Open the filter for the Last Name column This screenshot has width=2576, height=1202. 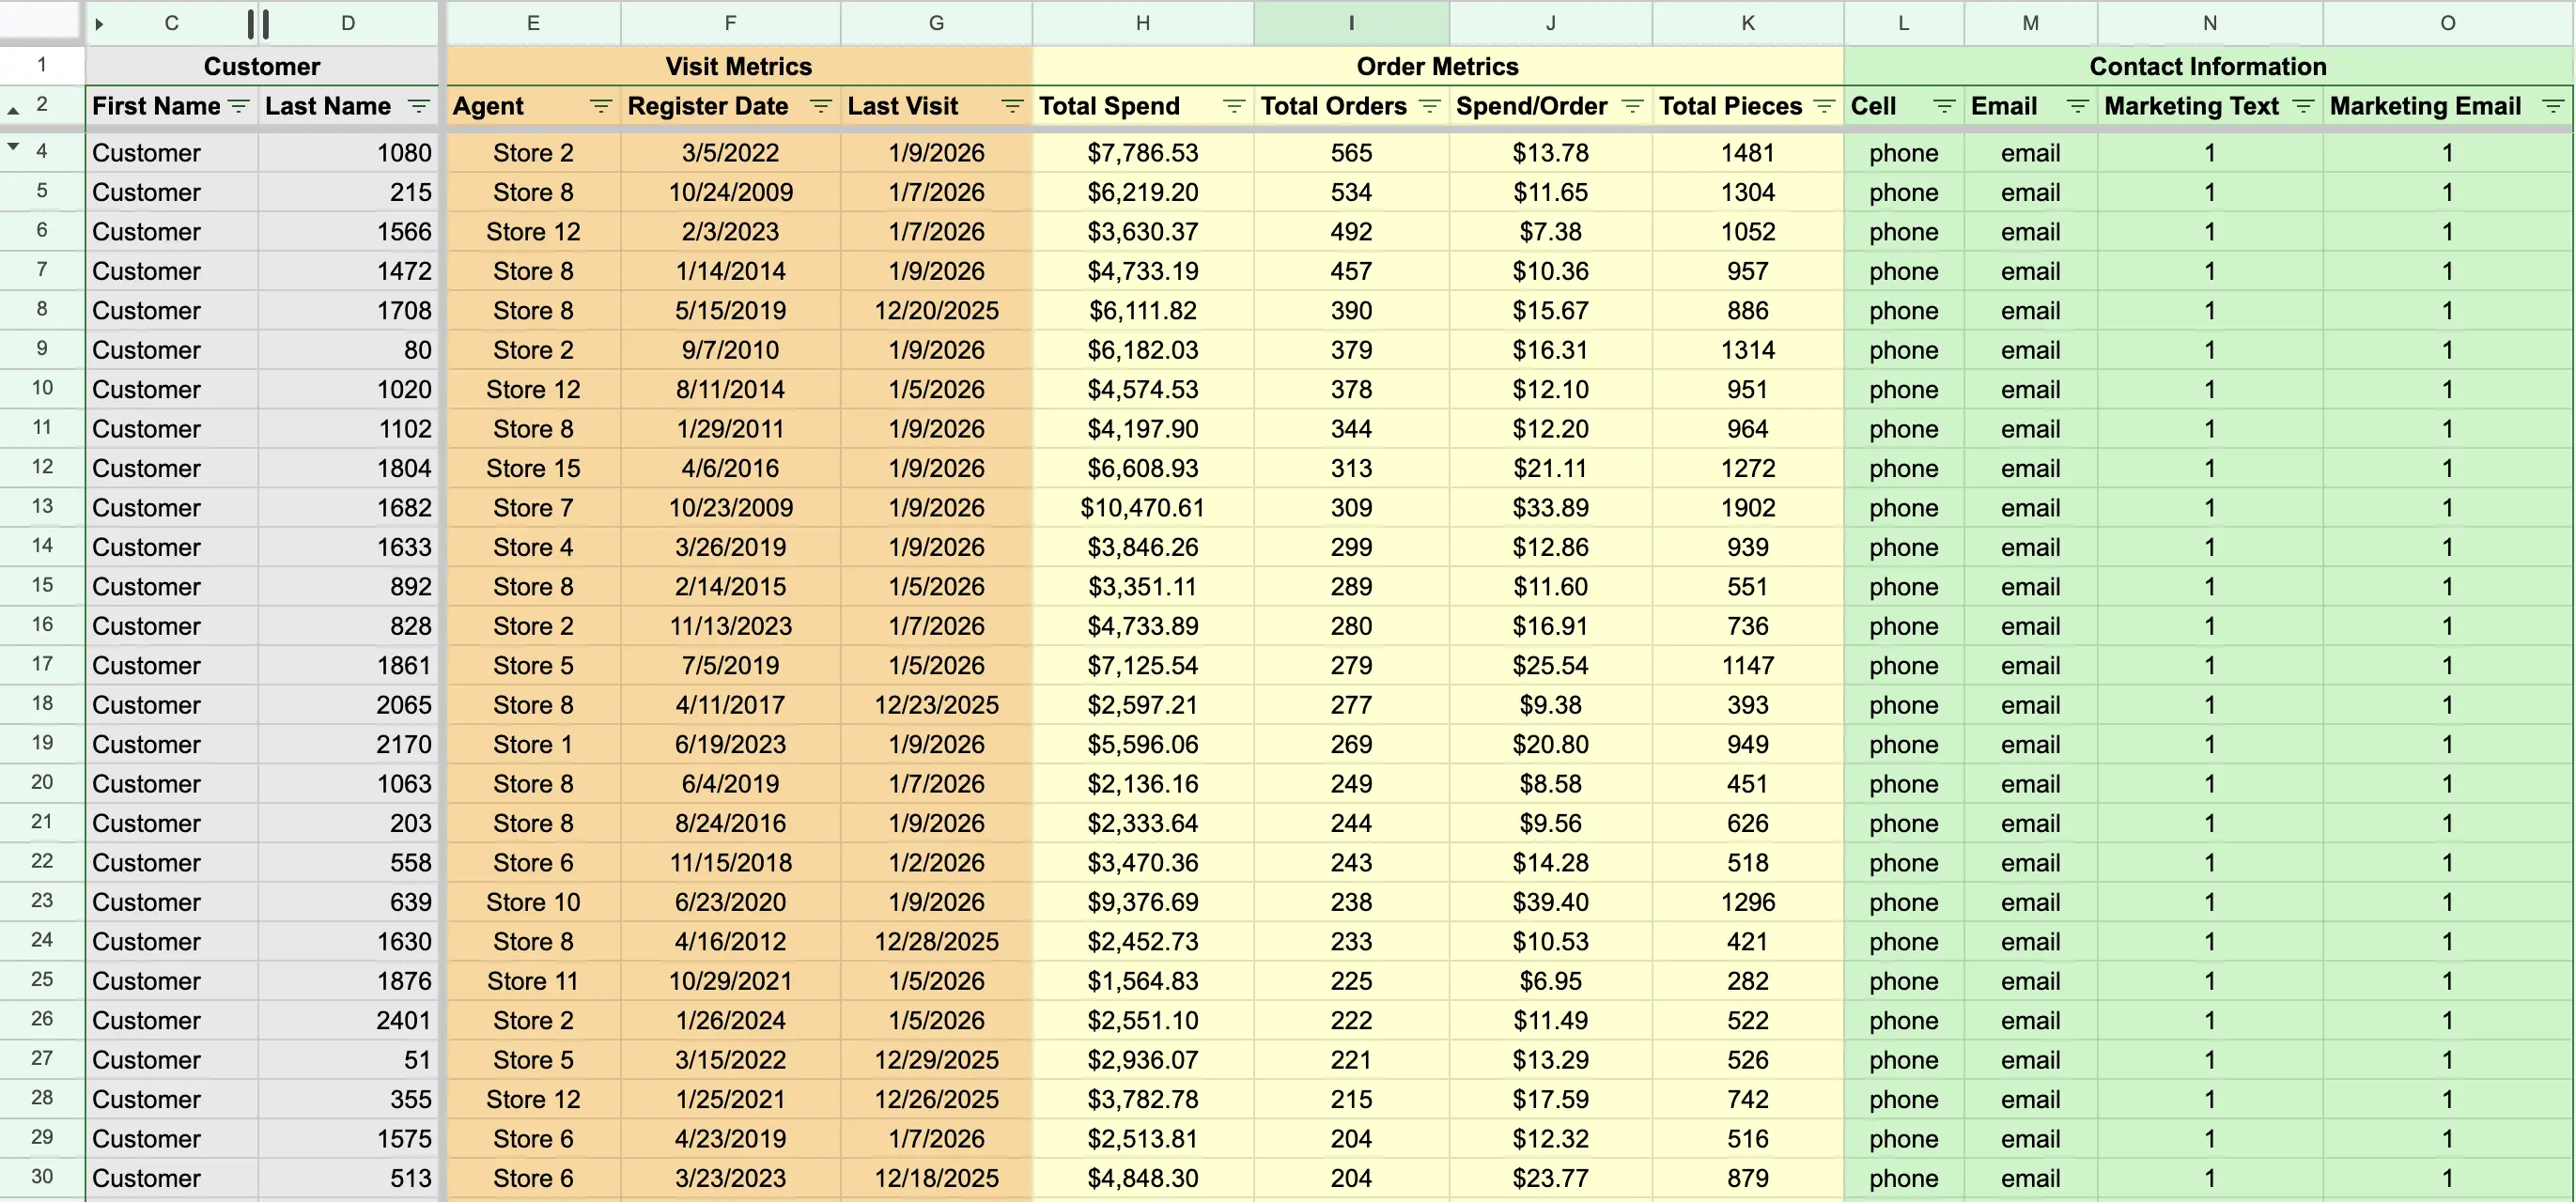(419, 107)
